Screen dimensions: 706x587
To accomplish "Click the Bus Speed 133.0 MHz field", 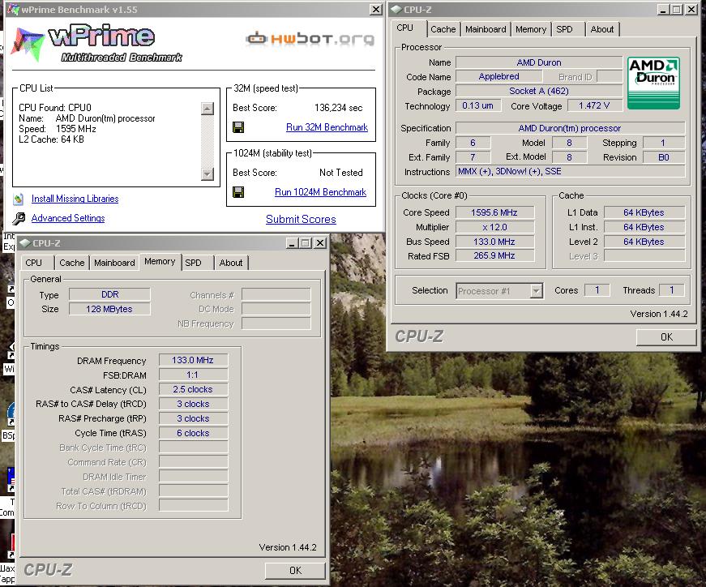I will point(494,242).
